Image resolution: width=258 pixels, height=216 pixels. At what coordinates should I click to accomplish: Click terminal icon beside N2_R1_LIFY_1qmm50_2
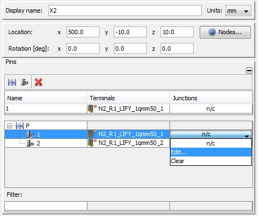click(x=92, y=143)
